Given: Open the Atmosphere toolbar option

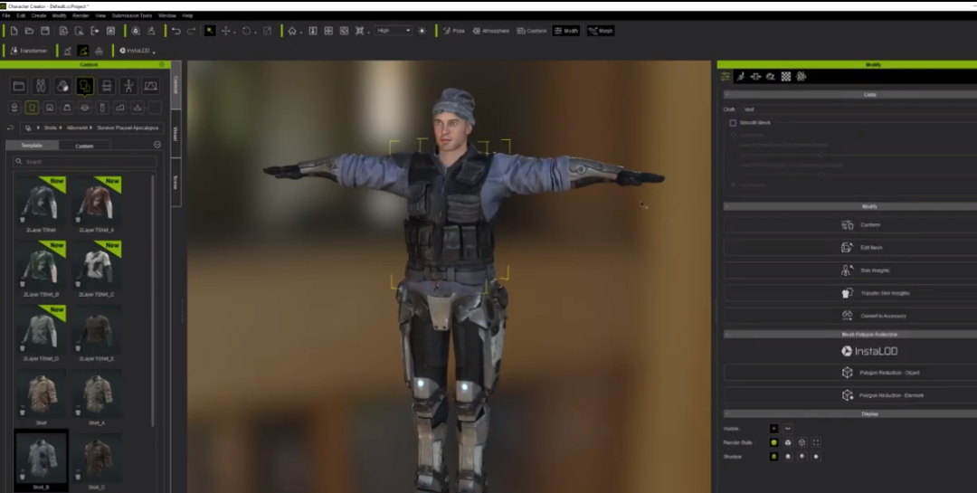Looking at the screenshot, I should click(490, 31).
